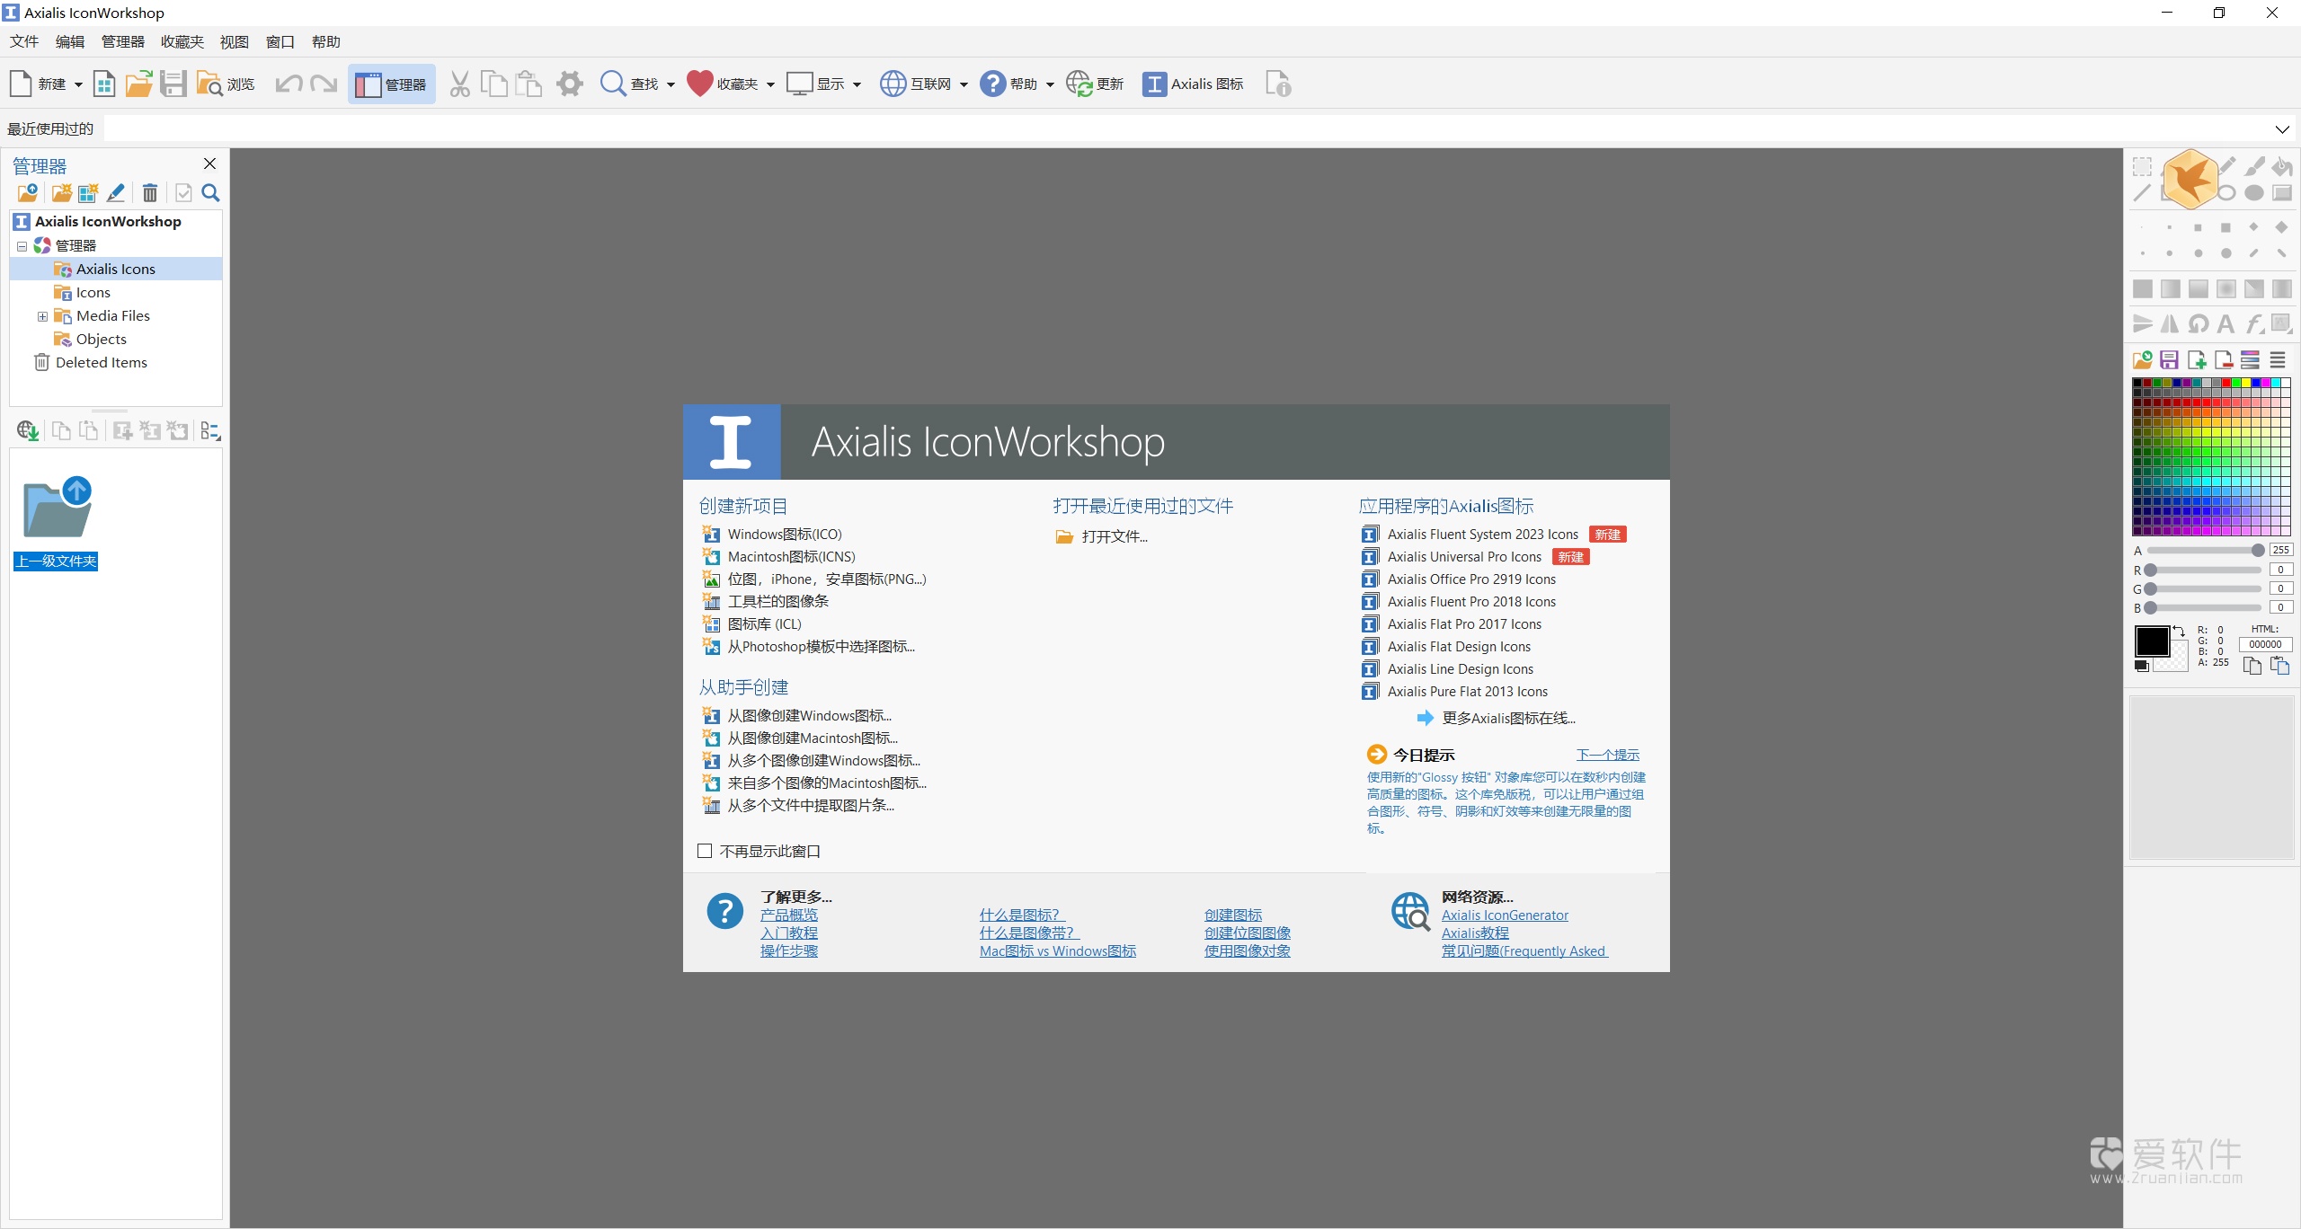This screenshot has width=2301, height=1229.
Task: Click the Windows图标(ICO) new project link
Action: click(784, 535)
